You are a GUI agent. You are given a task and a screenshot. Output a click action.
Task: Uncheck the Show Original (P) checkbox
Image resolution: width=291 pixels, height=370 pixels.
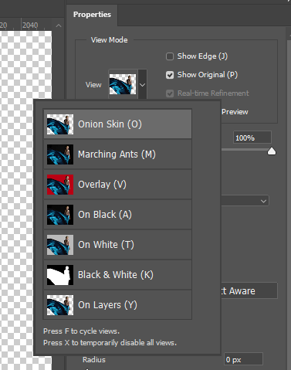(x=170, y=75)
